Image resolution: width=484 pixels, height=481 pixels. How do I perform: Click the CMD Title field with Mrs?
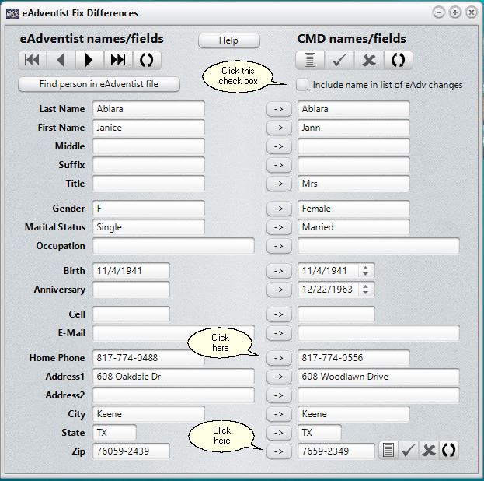click(x=353, y=184)
